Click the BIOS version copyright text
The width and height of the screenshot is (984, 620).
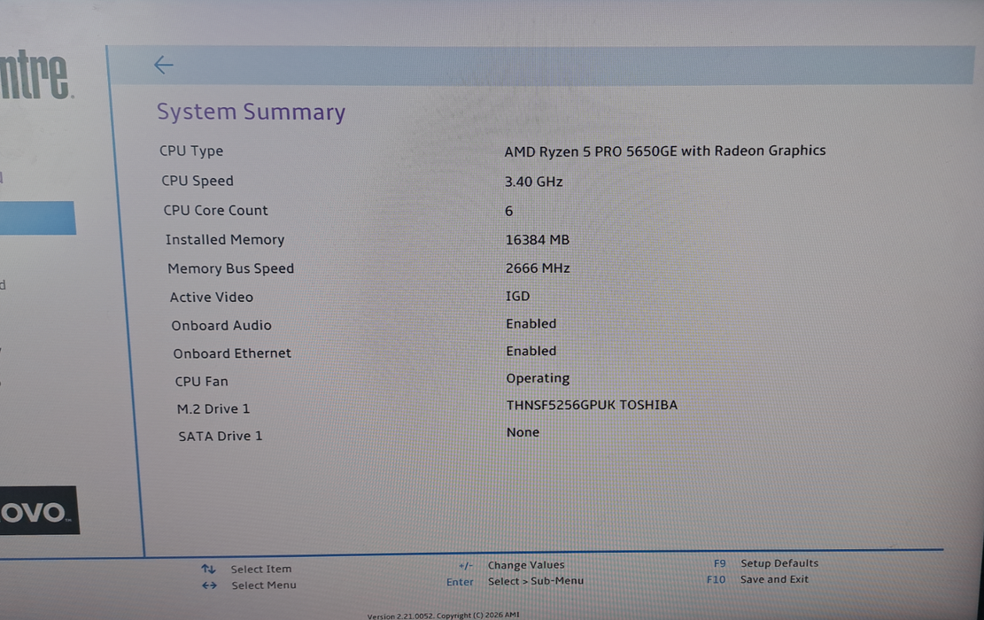coord(443,616)
